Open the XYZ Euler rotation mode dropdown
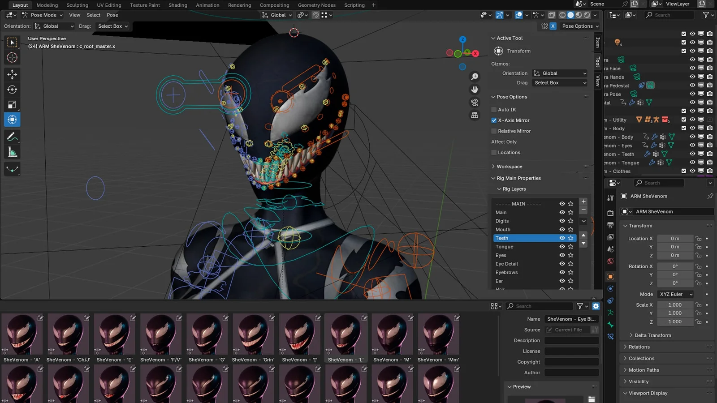The width and height of the screenshot is (717, 403). tap(675, 294)
